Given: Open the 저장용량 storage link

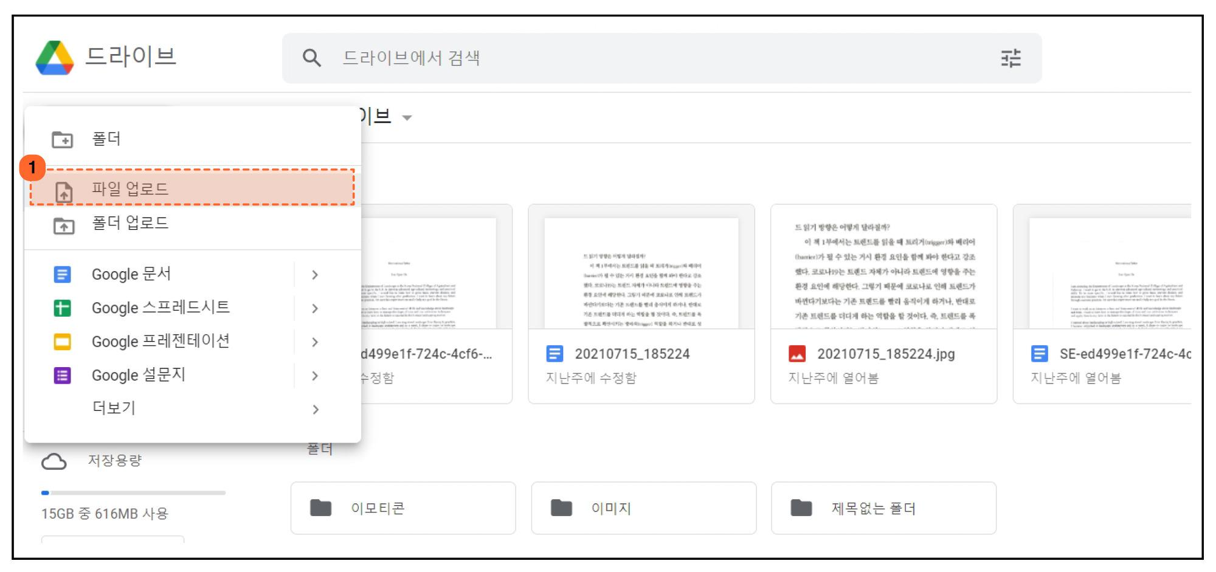Looking at the screenshot, I should [x=114, y=461].
